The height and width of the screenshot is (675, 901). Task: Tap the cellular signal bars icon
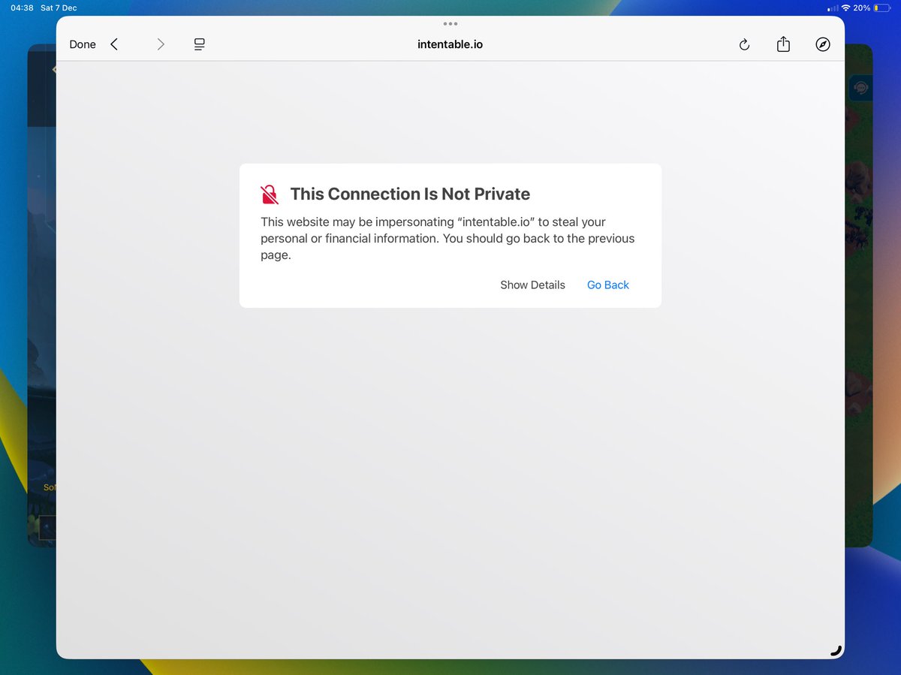click(x=832, y=8)
